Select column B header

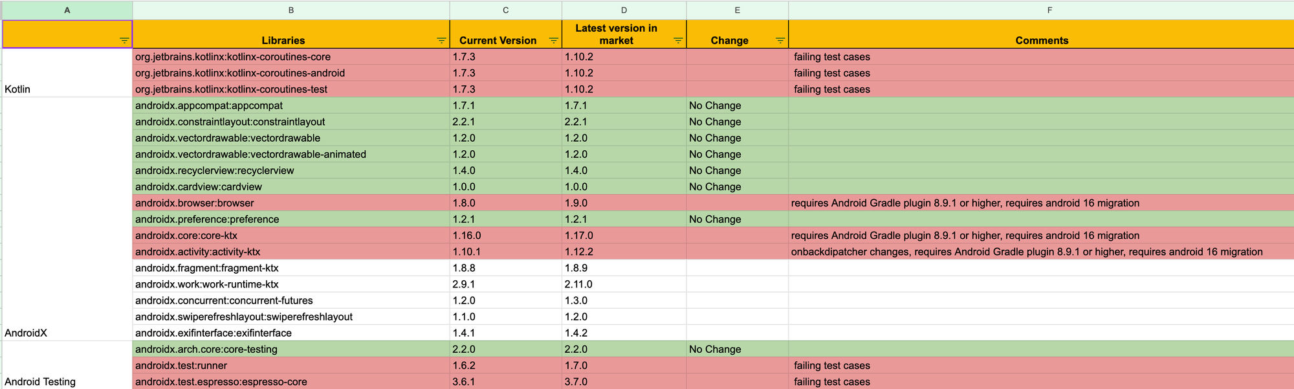291,10
